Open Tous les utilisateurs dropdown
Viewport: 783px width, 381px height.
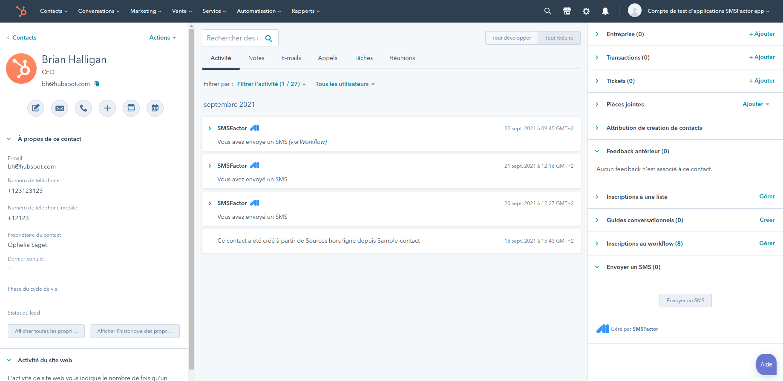[x=345, y=84]
